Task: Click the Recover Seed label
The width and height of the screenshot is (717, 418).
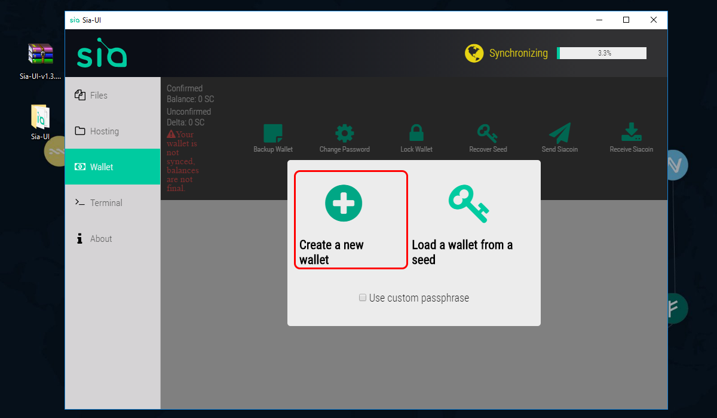Action: coord(488,149)
